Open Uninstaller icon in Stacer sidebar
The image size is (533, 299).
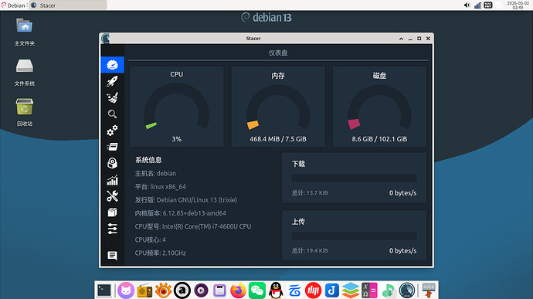click(x=113, y=163)
